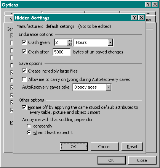Toggle the Crash every checkbox

point(24,42)
